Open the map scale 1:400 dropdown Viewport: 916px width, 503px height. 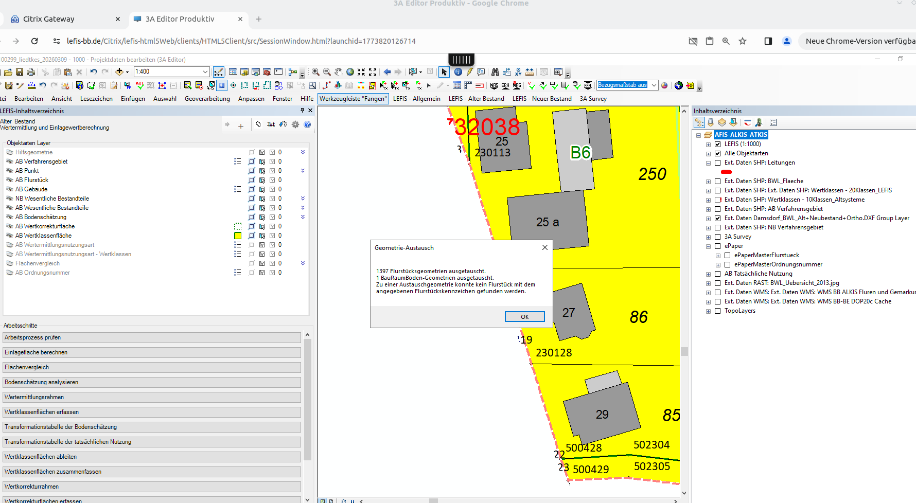[x=205, y=72]
